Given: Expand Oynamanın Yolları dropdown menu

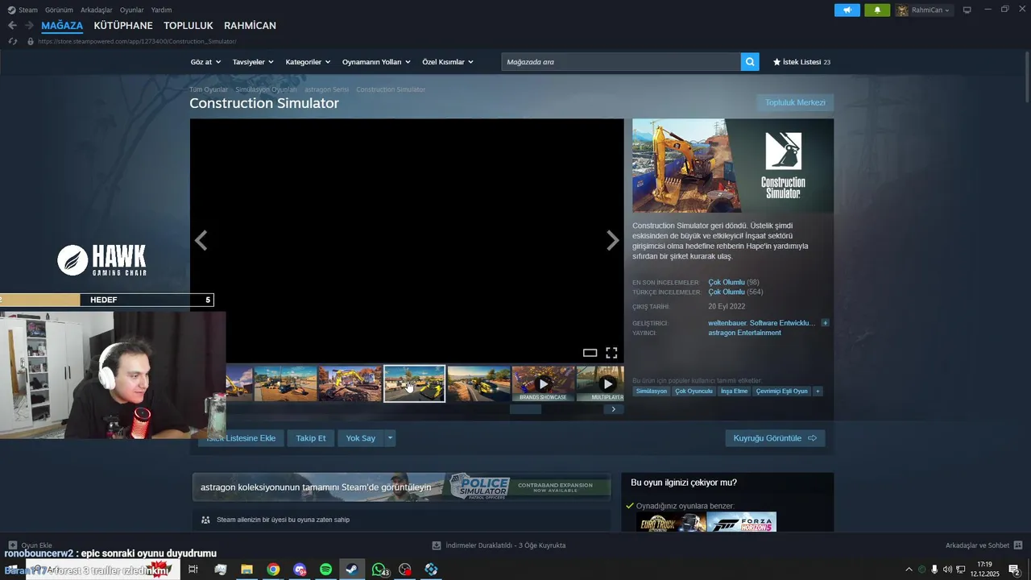Looking at the screenshot, I should pos(376,62).
